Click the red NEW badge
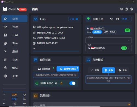 pyautogui.click(x=23, y=10)
